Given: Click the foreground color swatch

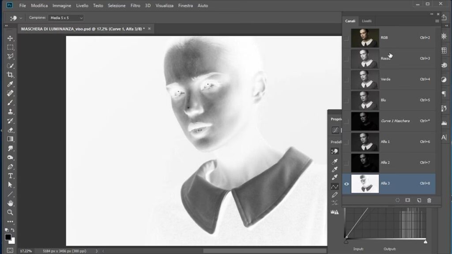Looking at the screenshot, I should [8, 237].
